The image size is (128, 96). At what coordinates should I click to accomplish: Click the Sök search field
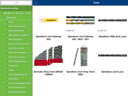16,3
